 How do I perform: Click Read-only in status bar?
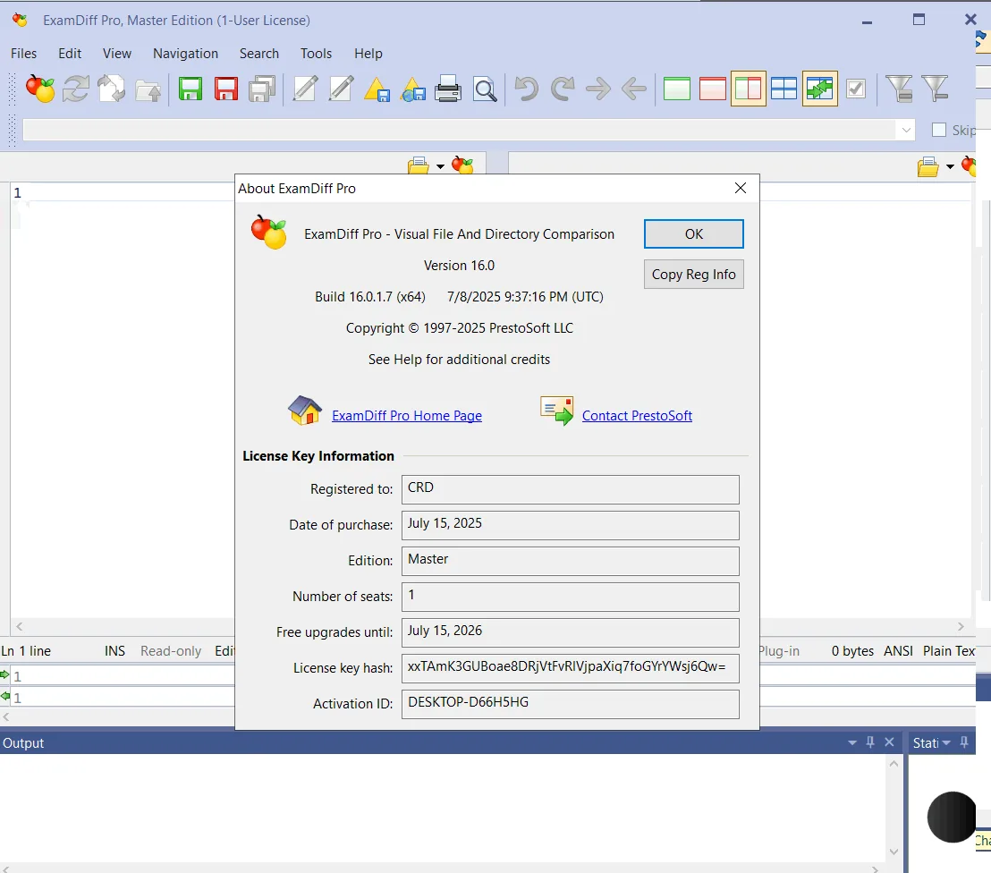click(171, 651)
